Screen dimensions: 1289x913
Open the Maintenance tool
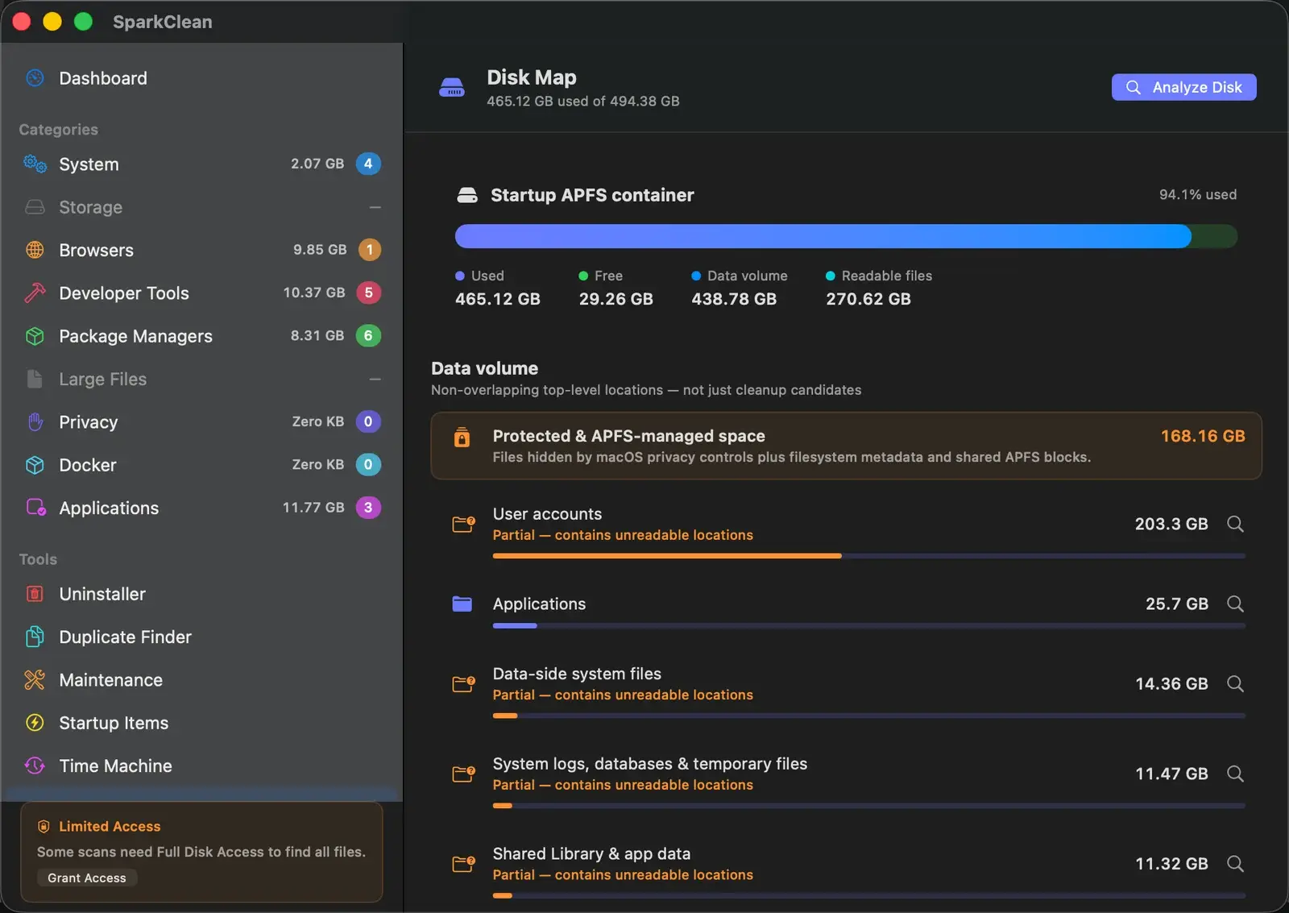[x=201, y=680]
